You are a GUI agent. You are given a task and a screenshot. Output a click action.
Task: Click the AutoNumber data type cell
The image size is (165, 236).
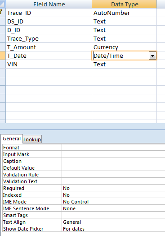tap(125, 13)
